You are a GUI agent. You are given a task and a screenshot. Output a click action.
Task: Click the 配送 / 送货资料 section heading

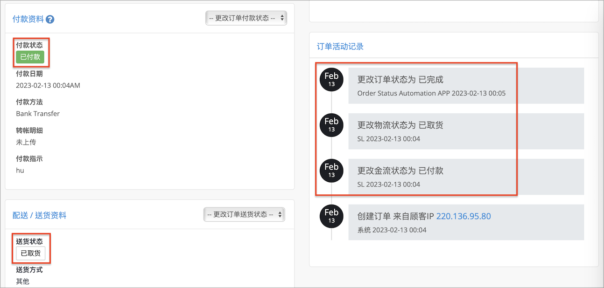[x=40, y=215]
